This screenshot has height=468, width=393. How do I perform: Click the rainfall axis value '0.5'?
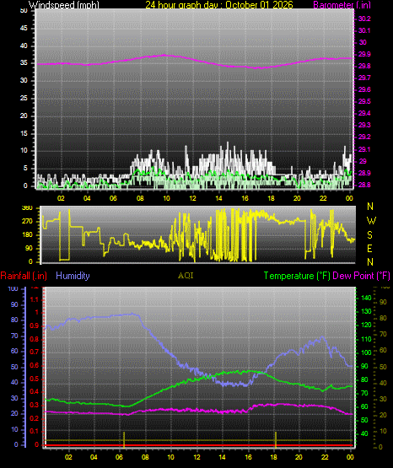tap(35, 379)
